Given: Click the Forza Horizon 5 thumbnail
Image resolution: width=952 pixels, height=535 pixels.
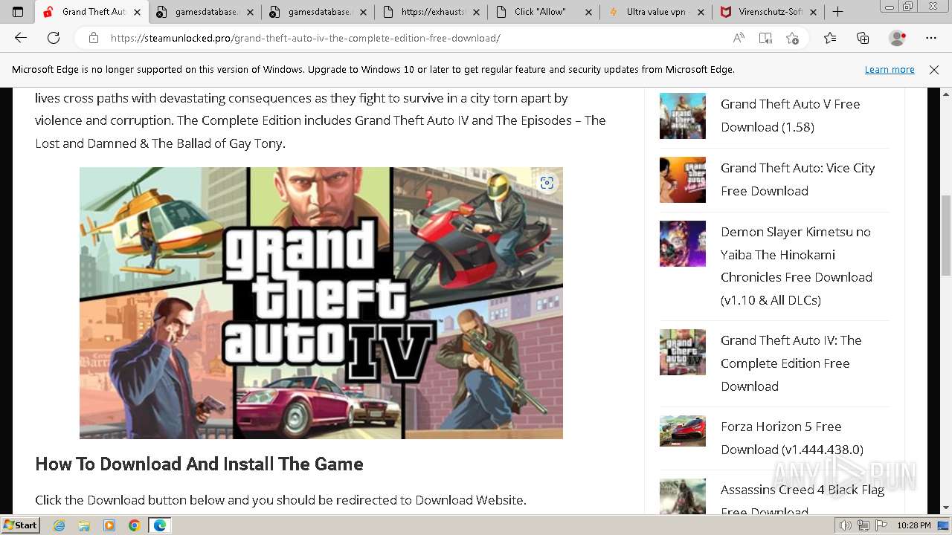Looking at the screenshot, I should tap(682, 431).
